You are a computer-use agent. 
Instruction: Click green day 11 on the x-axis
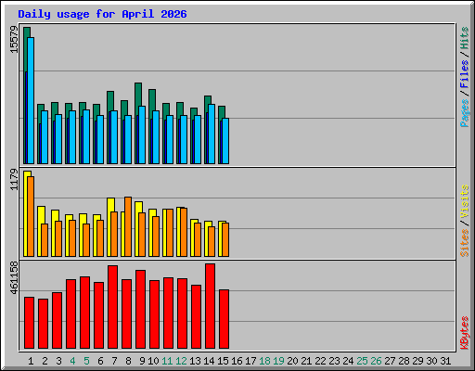(x=167, y=361)
